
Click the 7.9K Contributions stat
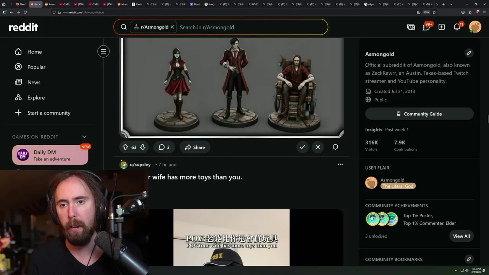[406, 146]
